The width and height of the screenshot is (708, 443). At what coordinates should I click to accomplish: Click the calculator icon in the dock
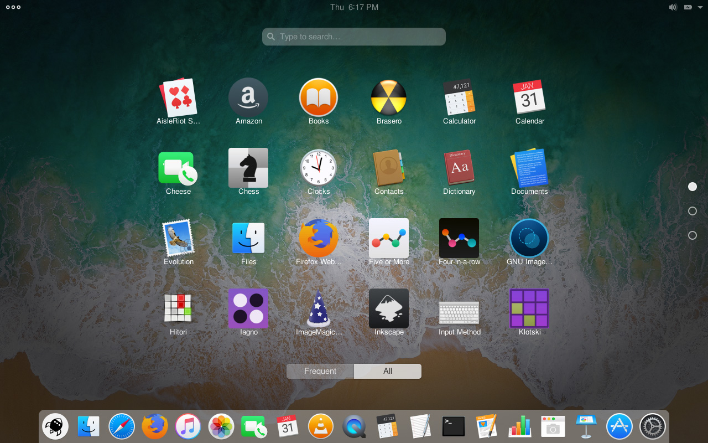pos(387,426)
